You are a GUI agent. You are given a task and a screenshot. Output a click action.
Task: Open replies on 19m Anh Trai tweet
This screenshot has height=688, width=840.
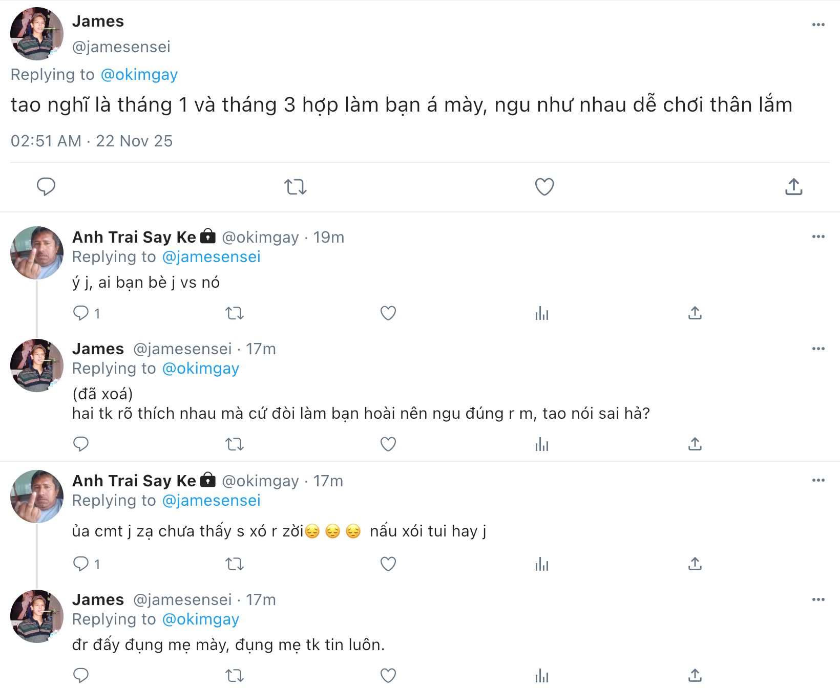[81, 313]
